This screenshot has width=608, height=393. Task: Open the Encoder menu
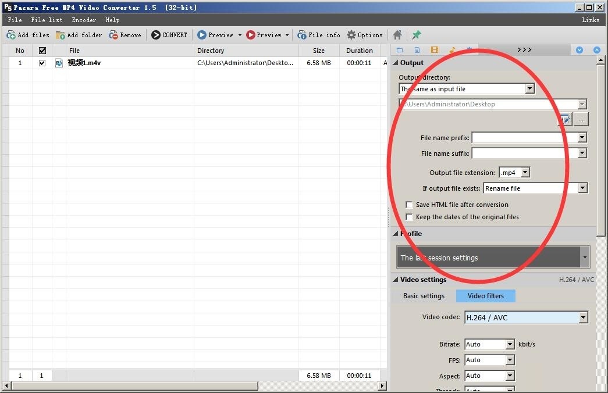(84, 20)
